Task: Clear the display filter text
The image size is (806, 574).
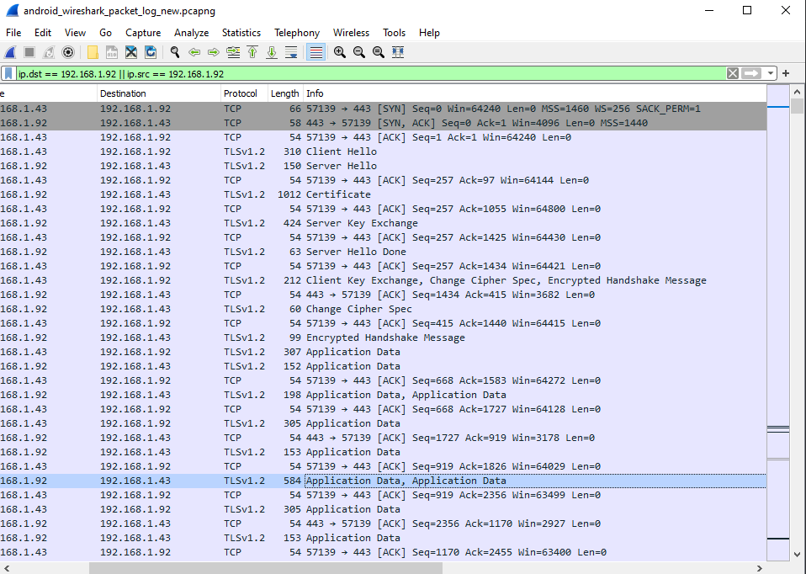Action: 733,74
